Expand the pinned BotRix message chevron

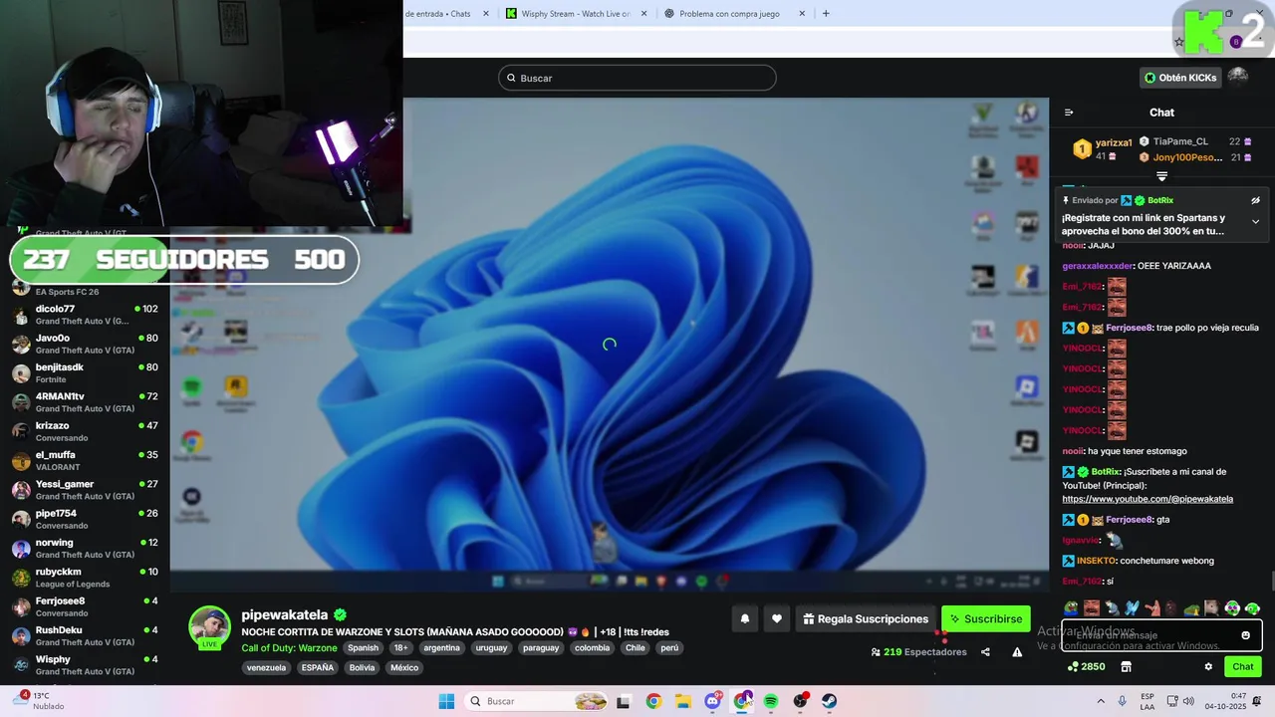(x=1255, y=222)
